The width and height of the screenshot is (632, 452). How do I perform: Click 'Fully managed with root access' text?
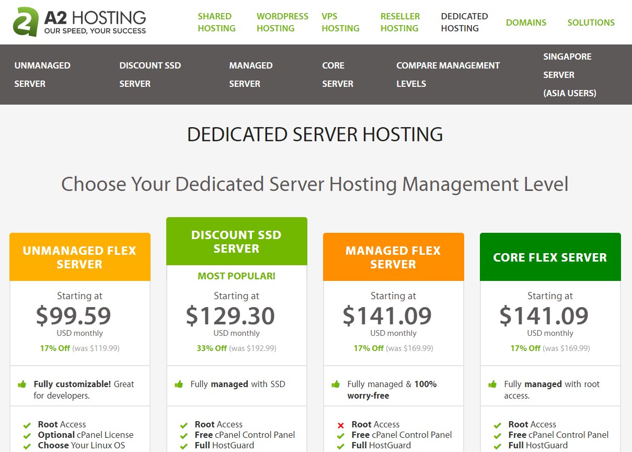[x=552, y=390]
